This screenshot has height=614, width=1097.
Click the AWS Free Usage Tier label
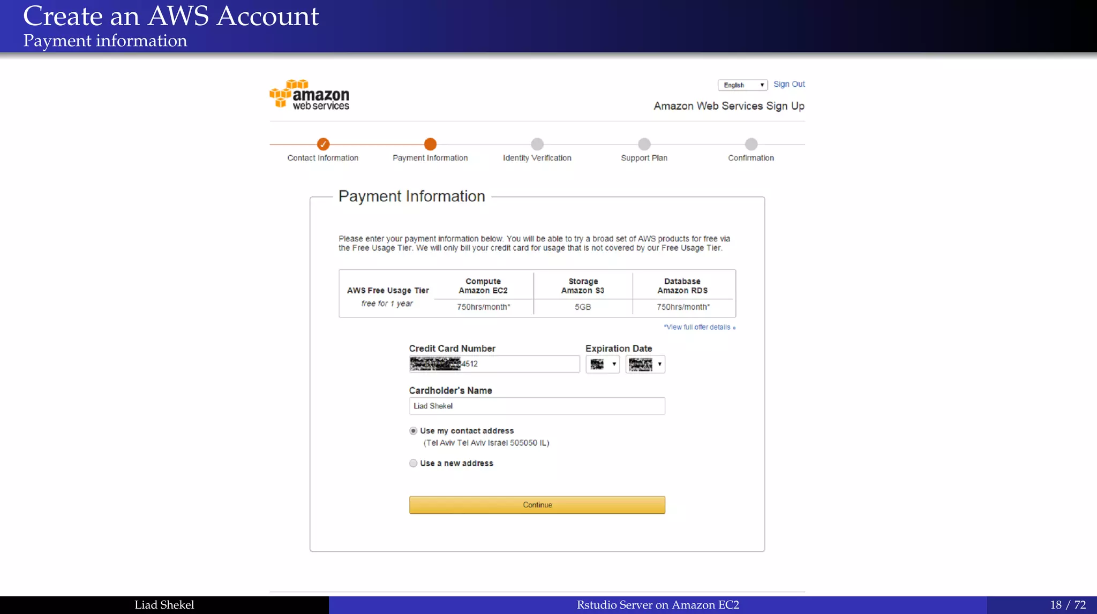coord(388,291)
